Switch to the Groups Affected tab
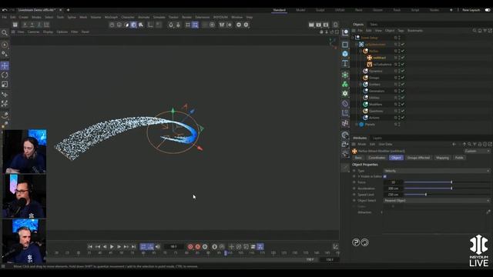The width and height of the screenshot is (493, 277). tap(418, 158)
